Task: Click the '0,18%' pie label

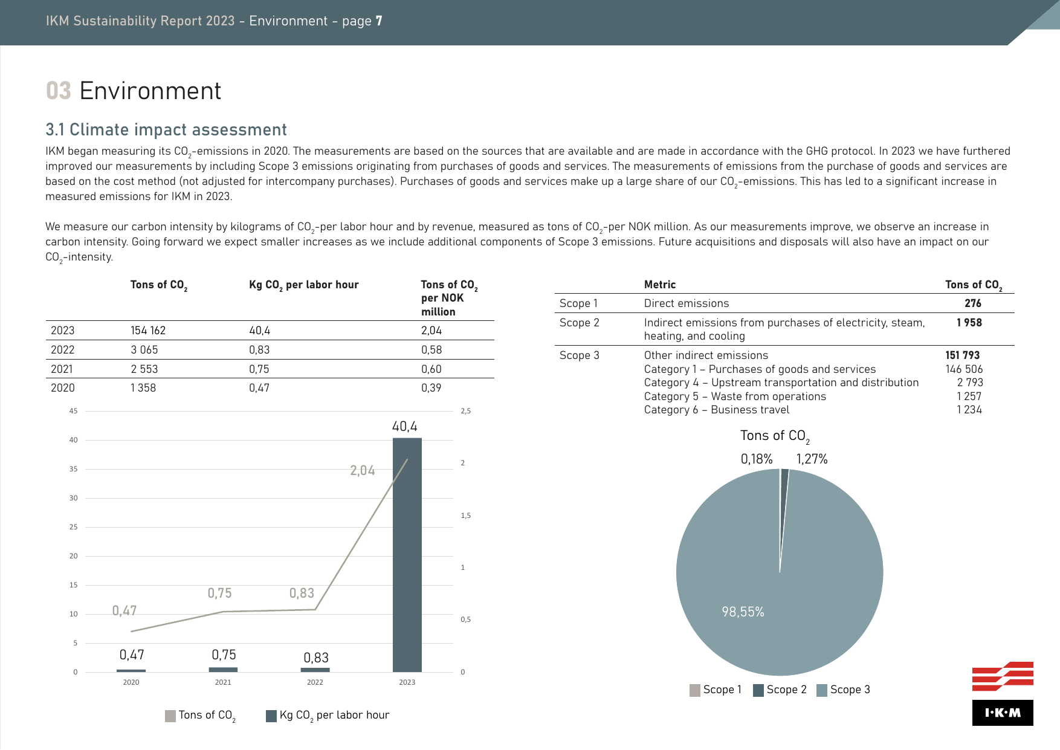Action: (x=757, y=459)
